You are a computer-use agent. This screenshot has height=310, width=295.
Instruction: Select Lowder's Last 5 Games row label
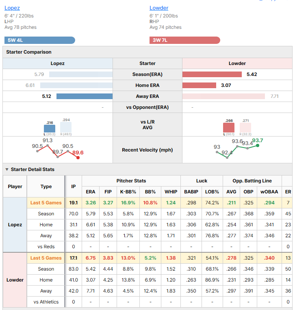pos(46,258)
